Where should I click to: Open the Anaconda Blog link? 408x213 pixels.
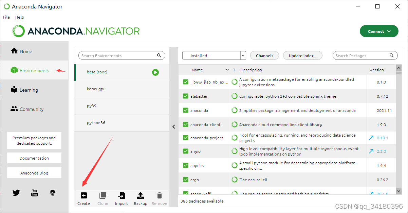(34, 173)
